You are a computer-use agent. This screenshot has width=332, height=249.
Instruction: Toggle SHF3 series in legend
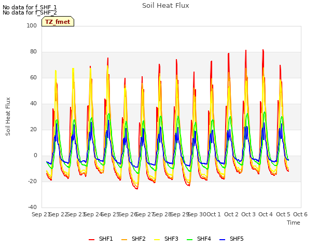pos(166,239)
